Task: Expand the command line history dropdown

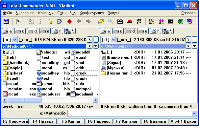Action: coord(194,113)
